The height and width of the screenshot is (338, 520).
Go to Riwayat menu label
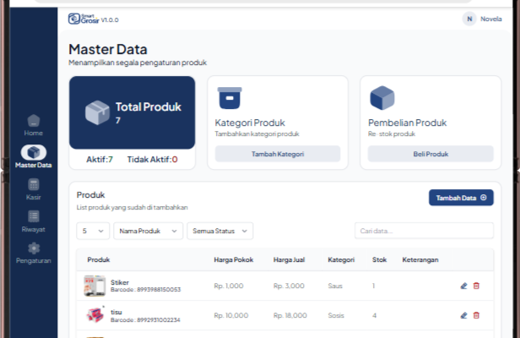point(34,230)
